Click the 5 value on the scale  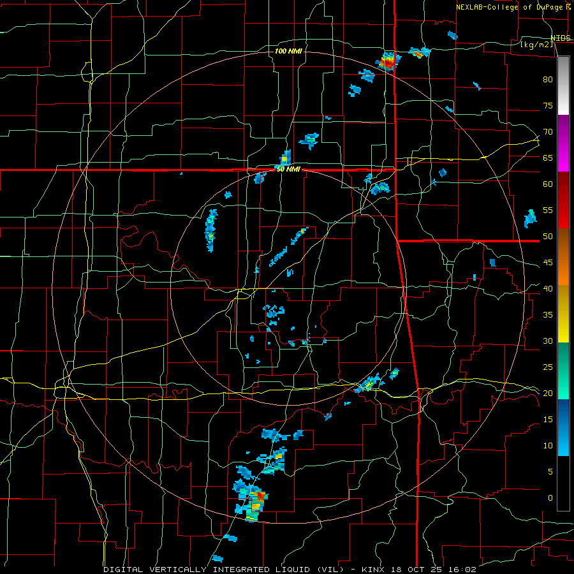pos(550,472)
